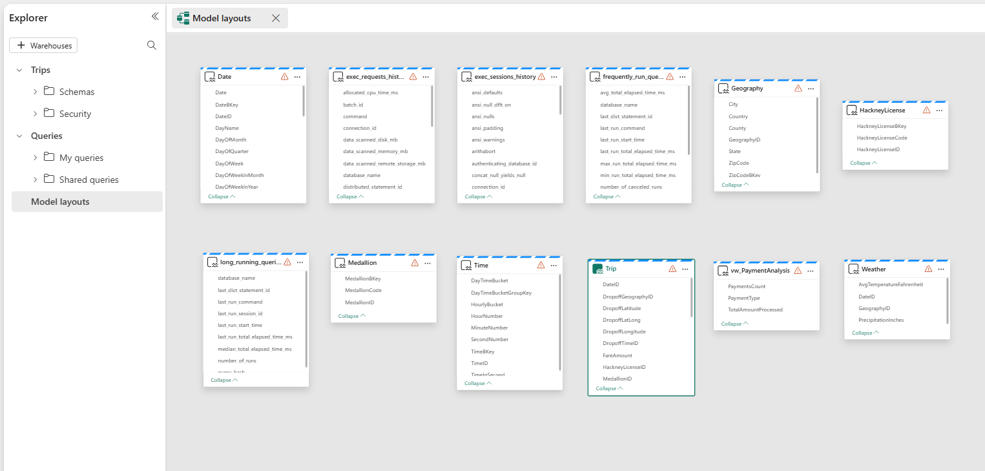Select Model layouts in Explorer

[x=60, y=202]
